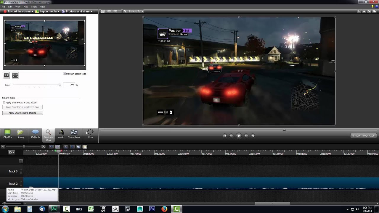379x213 pixels.
Task: Open the Transitions tab
Action: point(74,134)
